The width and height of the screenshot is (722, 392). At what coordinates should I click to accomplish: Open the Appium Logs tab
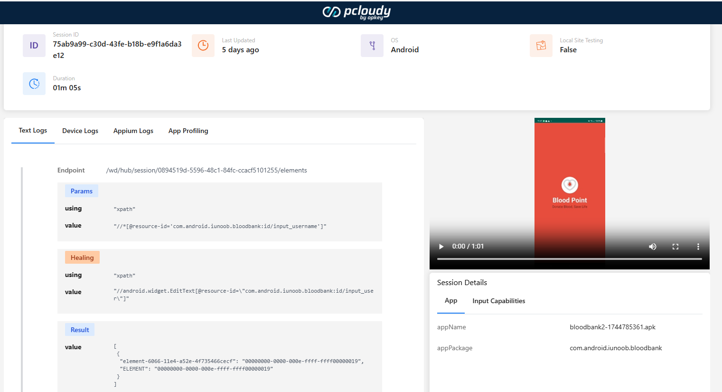(x=133, y=131)
